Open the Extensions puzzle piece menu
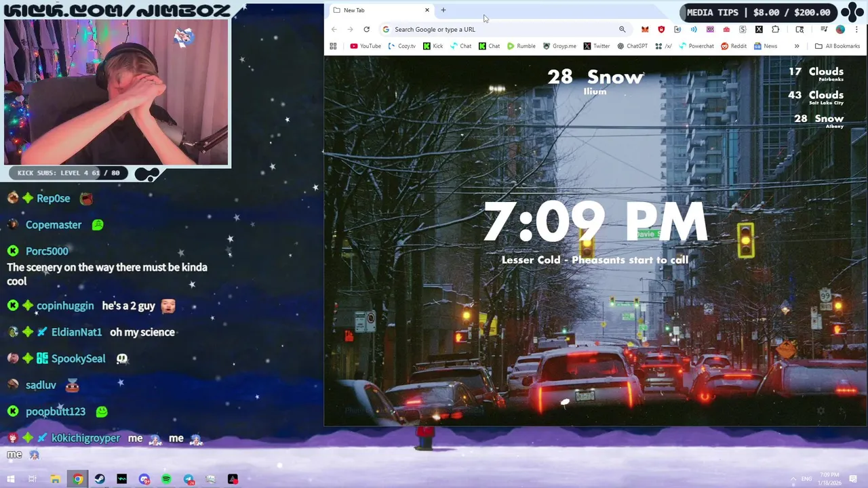Screen dimensions: 868x488 pyautogui.click(x=776, y=29)
